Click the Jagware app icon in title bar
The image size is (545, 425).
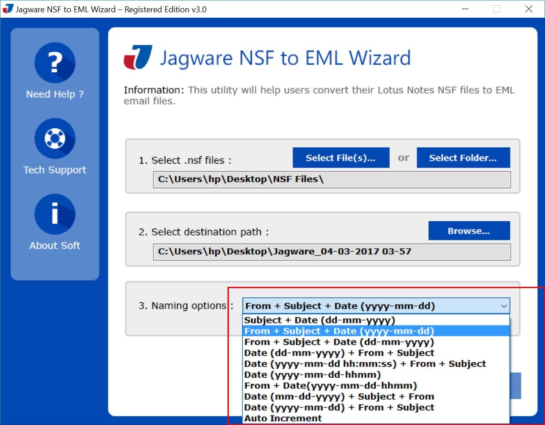coord(8,9)
